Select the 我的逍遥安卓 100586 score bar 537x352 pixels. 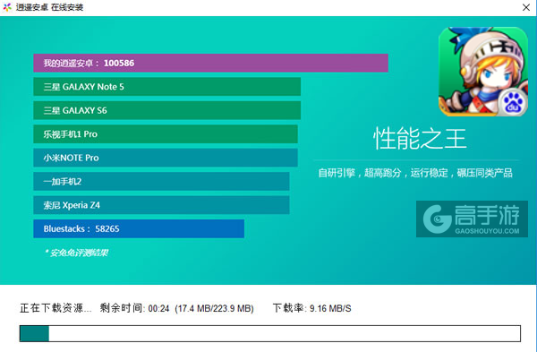pyautogui.click(x=210, y=63)
